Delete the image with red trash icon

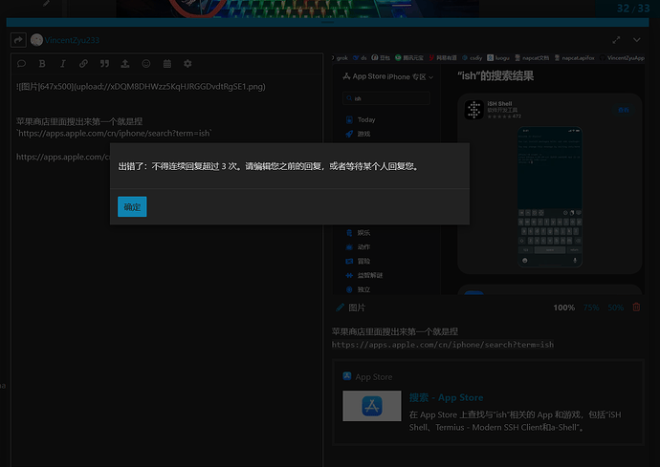click(x=636, y=308)
